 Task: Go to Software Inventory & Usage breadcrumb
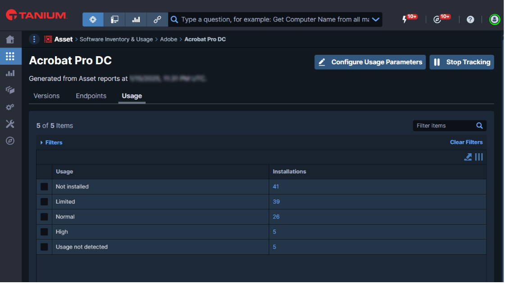pos(116,39)
